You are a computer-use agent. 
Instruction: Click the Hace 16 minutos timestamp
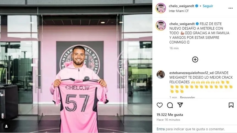(168, 120)
